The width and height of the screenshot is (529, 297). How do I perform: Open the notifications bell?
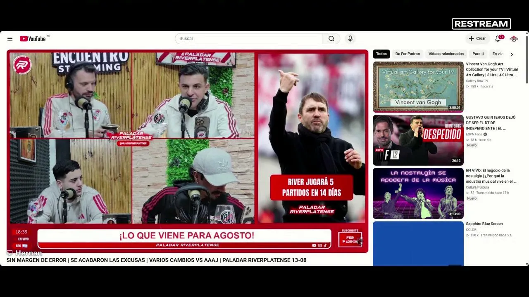click(x=498, y=38)
